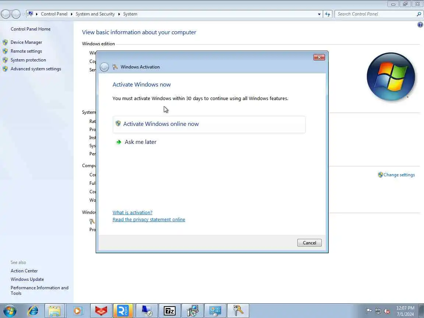Open the red fox-logo app on taskbar
This screenshot has height=318, width=424.
pyautogui.click(x=101, y=311)
